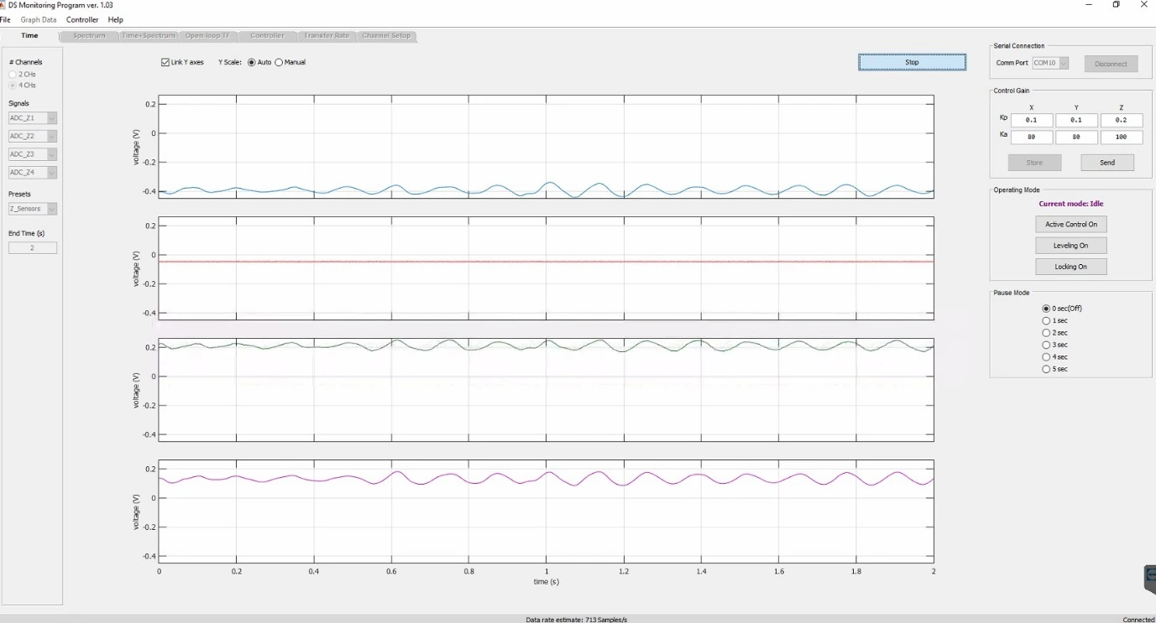Switch to the Time+Spectrum tab

pos(148,36)
